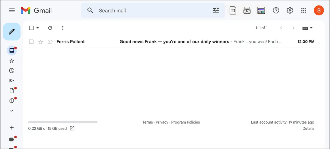The height and width of the screenshot is (149, 330).
Task: Mark Ferris Pollent email as important
Action: [50, 42]
